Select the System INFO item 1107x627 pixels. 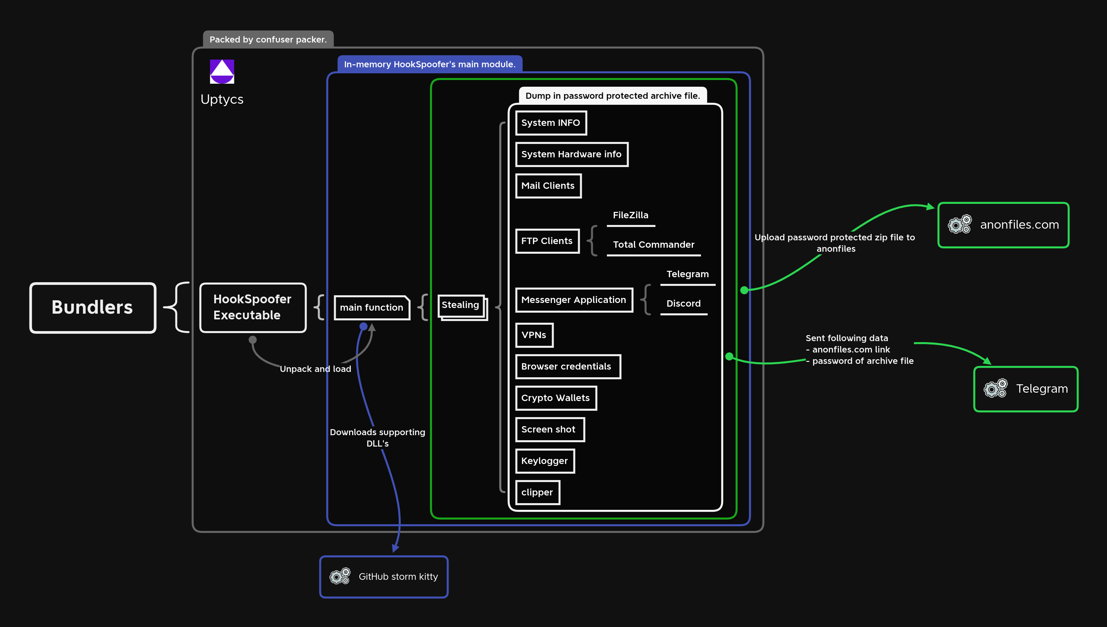(x=551, y=123)
